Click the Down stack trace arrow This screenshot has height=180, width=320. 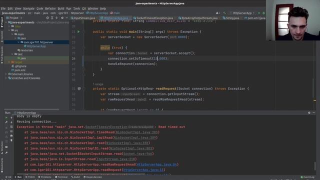(x=11, y=122)
